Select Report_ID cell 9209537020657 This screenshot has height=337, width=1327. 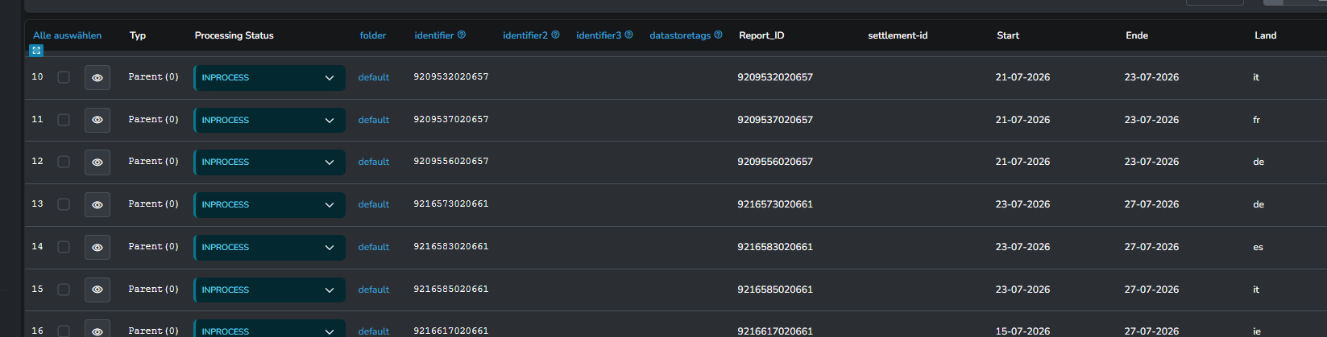775,120
